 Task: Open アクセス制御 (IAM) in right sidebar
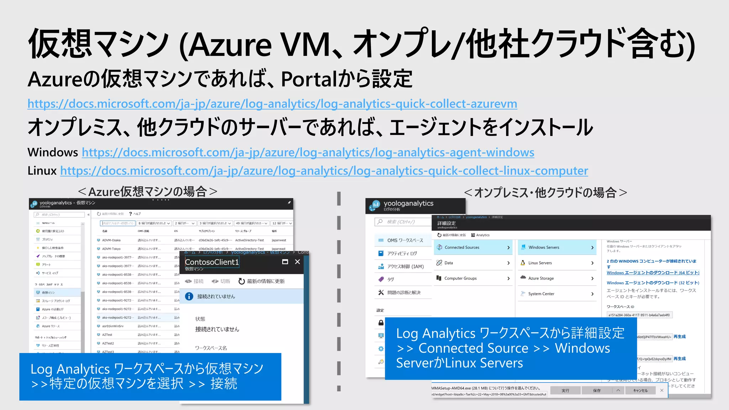pos(403,266)
